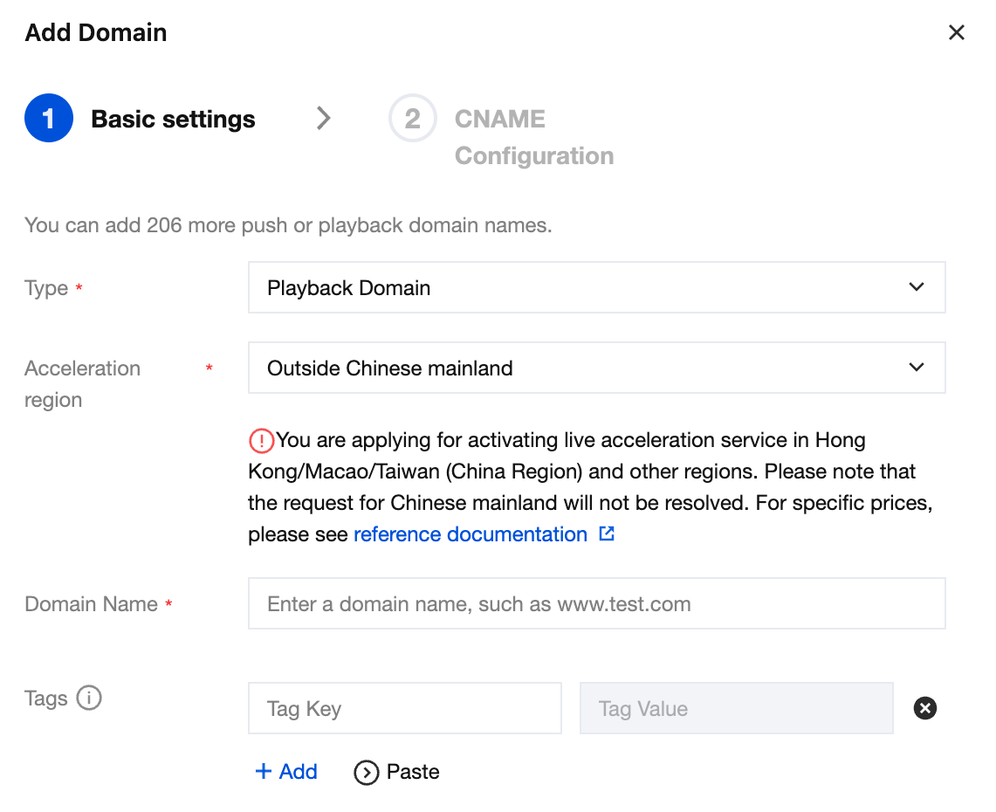Click the chevron arrow between steps
Viewport: 996px width, 812px height.
pos(324,119)
